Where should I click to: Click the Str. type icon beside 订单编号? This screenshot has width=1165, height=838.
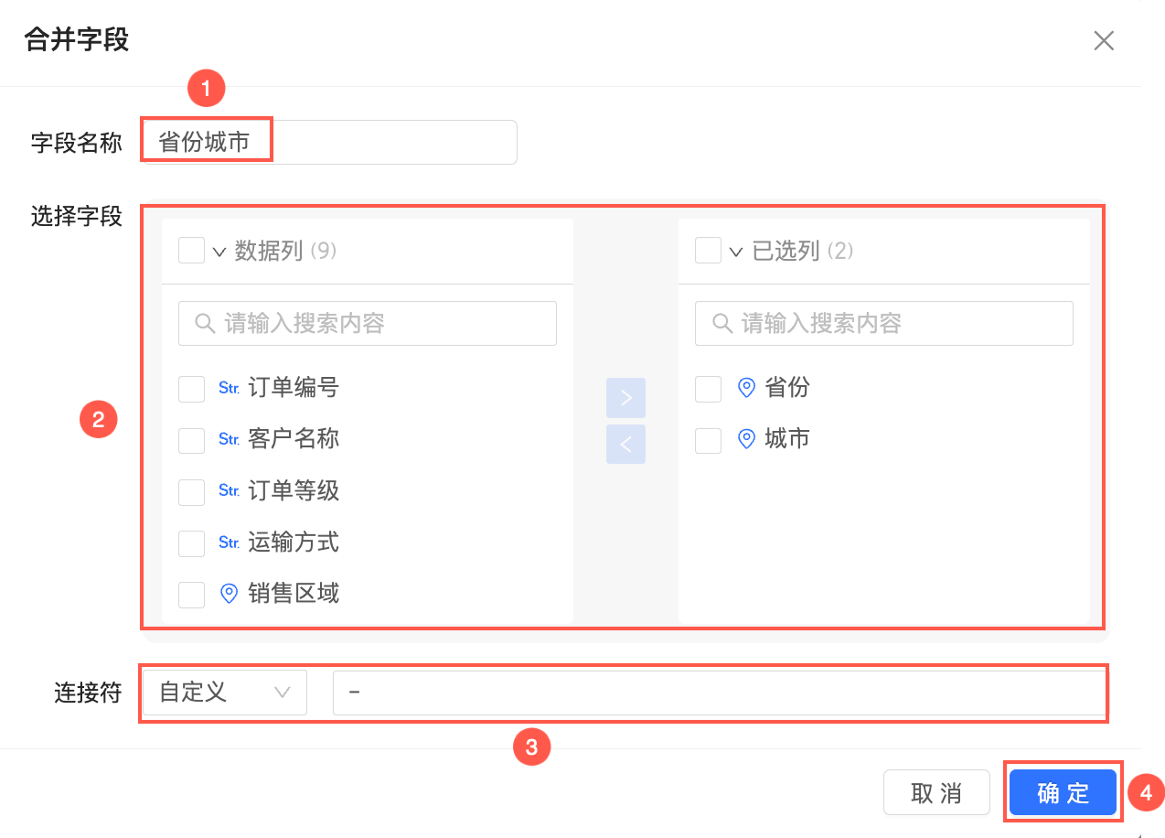pos(230,388)
